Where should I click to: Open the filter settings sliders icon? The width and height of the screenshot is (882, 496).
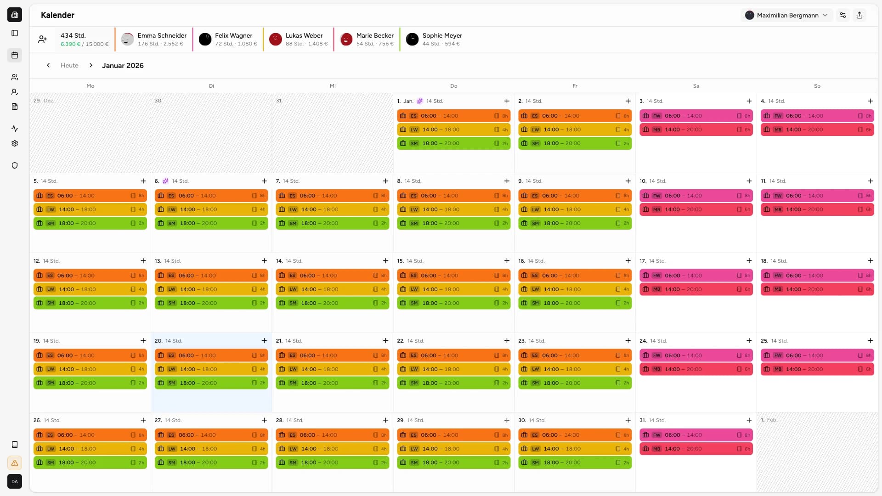click(x=843, y=15)
